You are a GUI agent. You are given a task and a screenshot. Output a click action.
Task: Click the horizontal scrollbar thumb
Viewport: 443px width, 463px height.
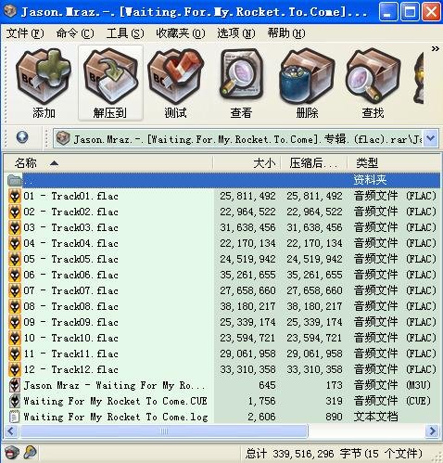[x=164, y=431]
